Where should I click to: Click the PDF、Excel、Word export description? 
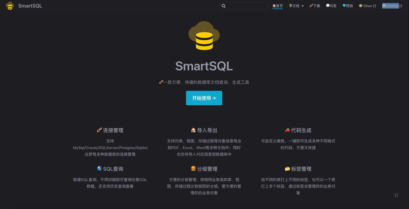[204, 148]
